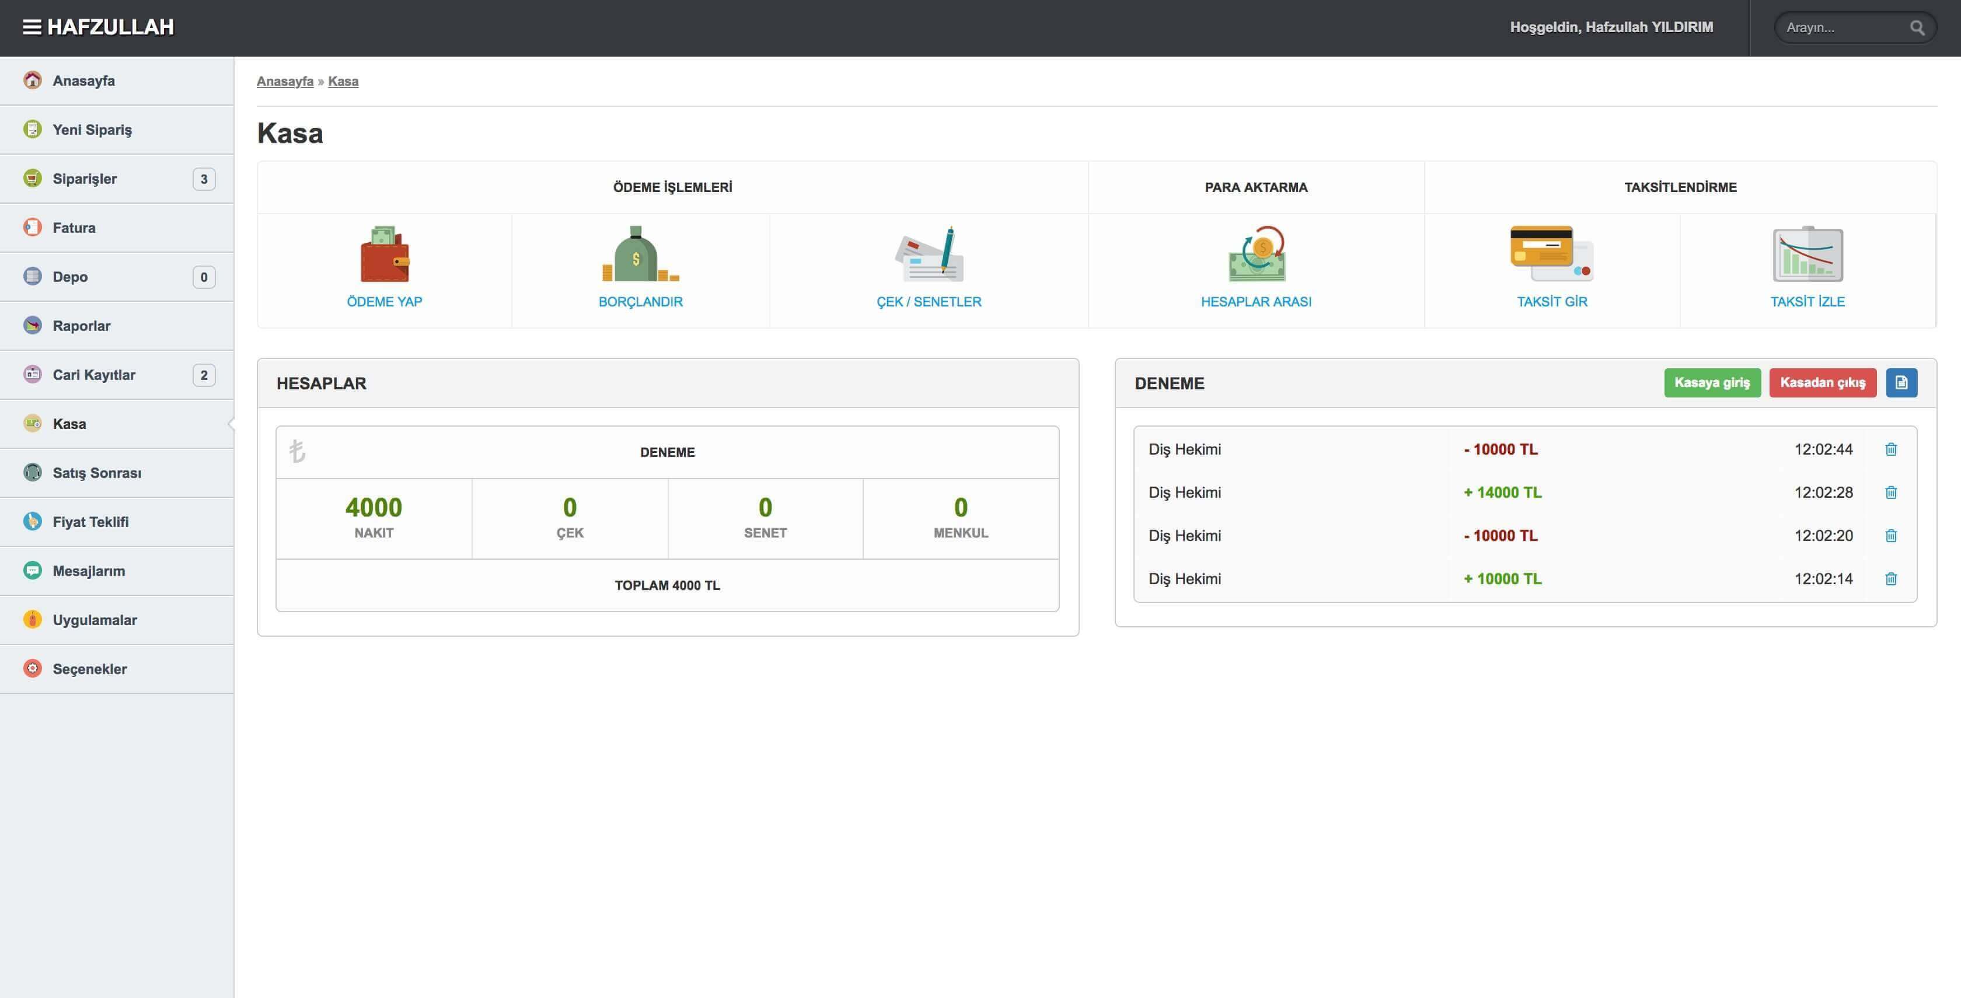
Task: Toggle the hamburger menu next to HAFZULLAH
Action: 31,27
